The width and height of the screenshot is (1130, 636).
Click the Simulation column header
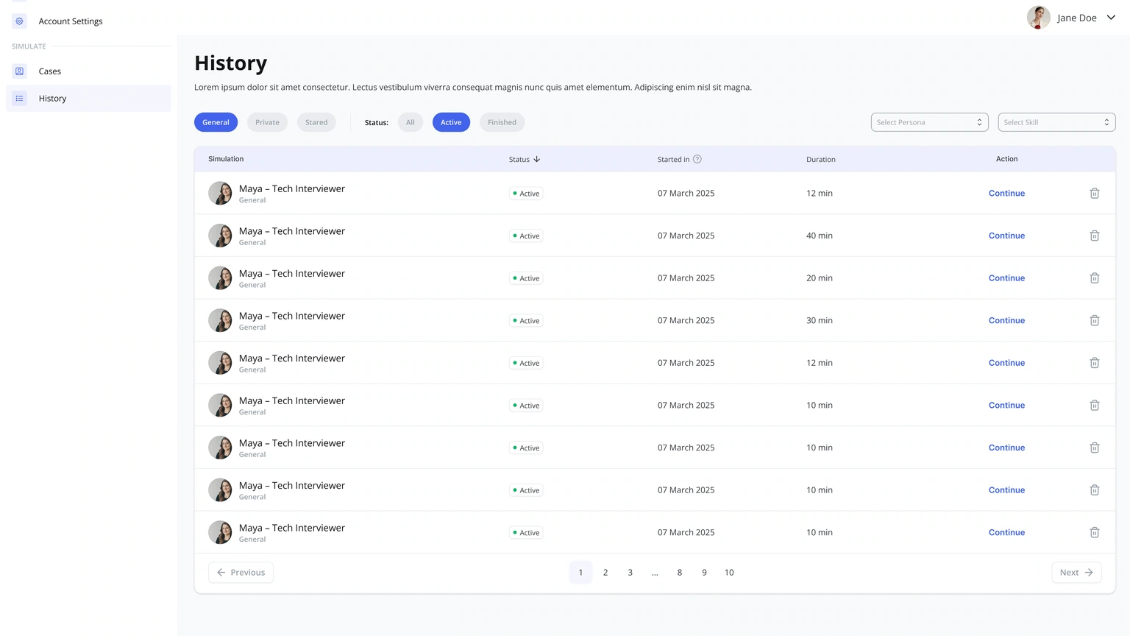(x=226, y=159)
